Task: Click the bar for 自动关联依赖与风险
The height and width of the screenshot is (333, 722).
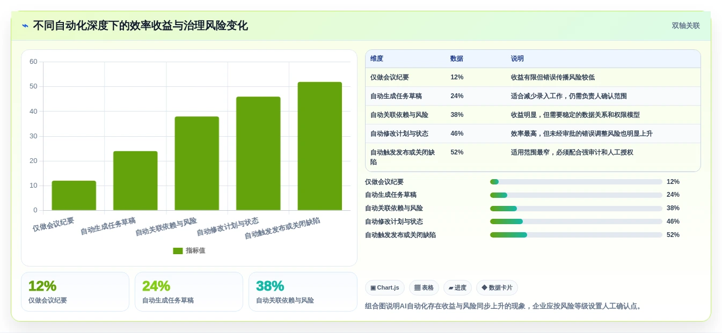Action: 197,163
